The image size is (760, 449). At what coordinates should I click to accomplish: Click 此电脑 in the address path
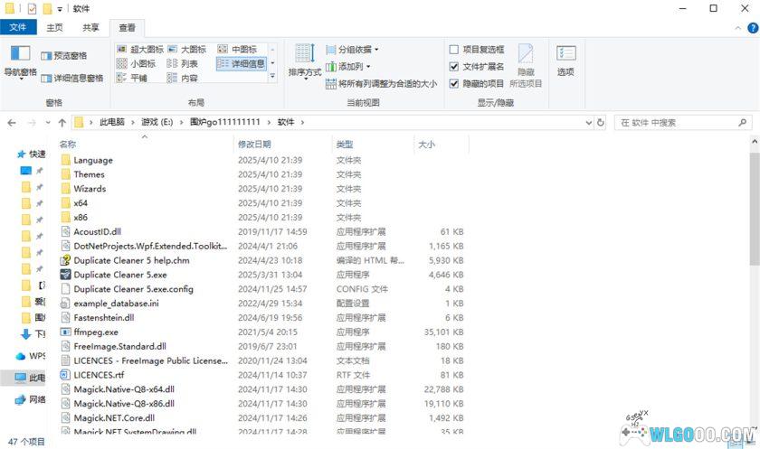[x=112, y=122]
